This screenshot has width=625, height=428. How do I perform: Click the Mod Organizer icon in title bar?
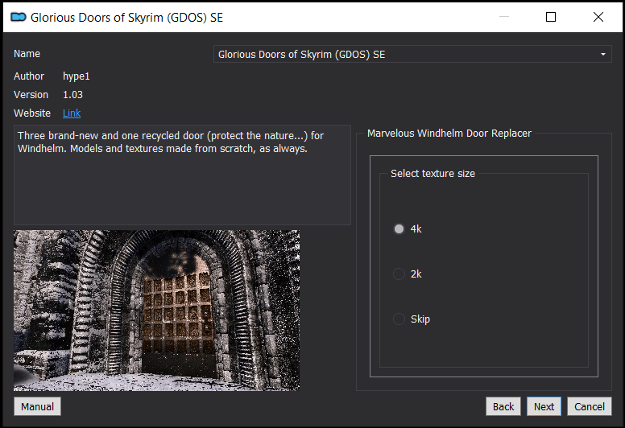point(19,17)
